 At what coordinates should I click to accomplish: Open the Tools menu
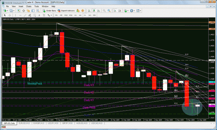point(36,6)
